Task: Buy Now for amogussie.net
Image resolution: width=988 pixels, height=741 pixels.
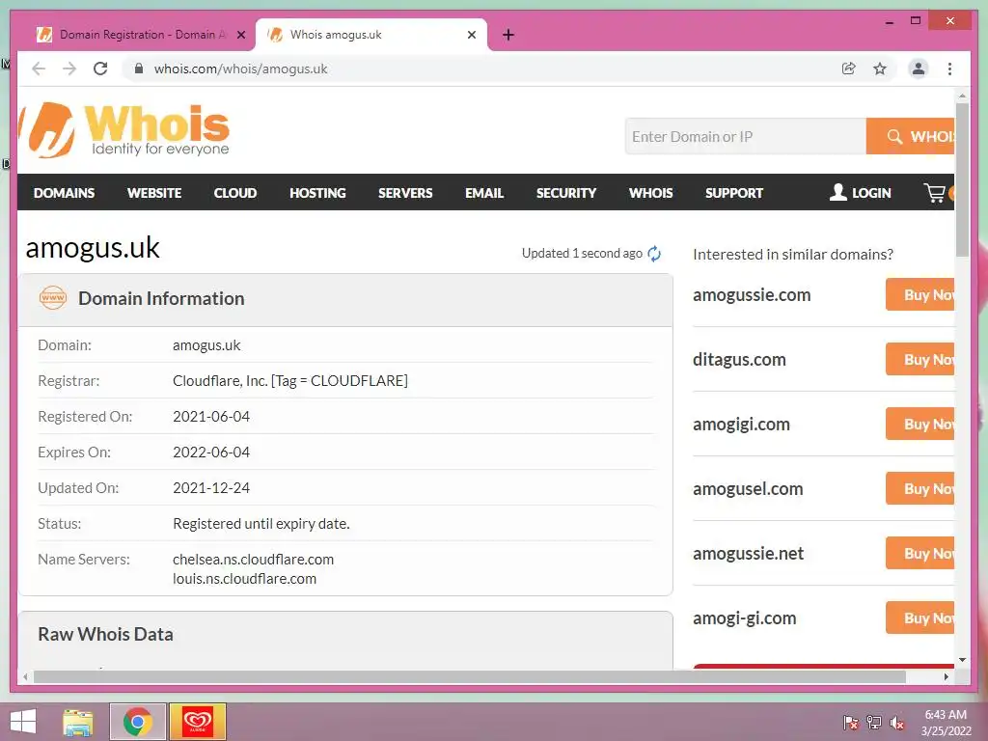Action: pos(919,553)
